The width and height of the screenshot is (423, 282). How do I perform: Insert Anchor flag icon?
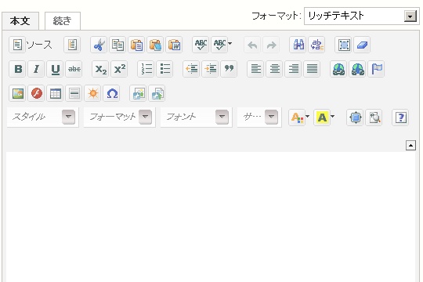click(376, 69)
